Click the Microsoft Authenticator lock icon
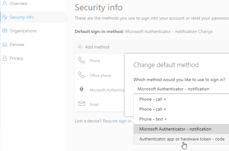The image size is (229, 151). (82, 89)
